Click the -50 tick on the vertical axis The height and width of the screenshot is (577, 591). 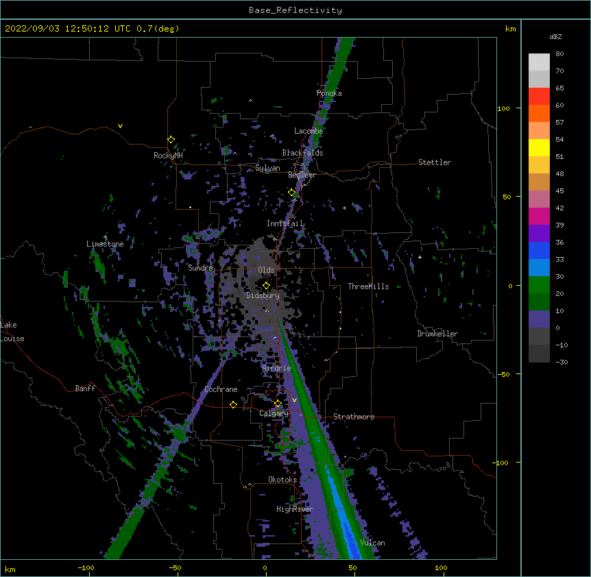pos(503,374)
